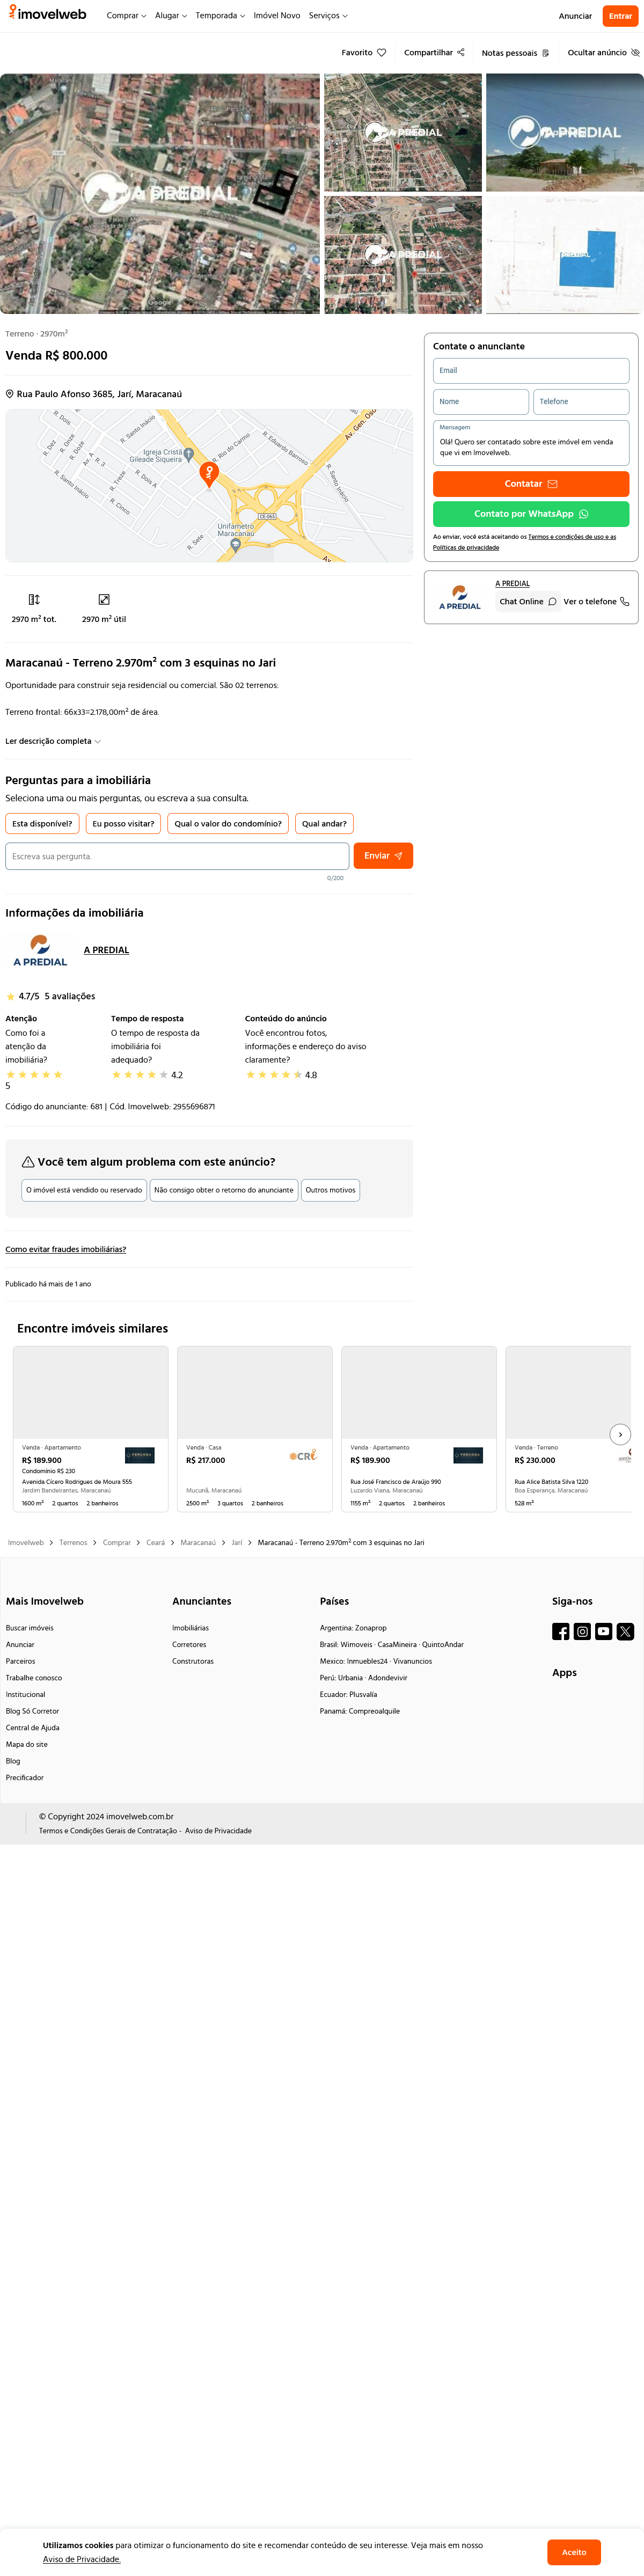Hide listing via Ocultar anúncio eye icon
The width and height of the screenshot is (644, 2576).
point(635,53)
